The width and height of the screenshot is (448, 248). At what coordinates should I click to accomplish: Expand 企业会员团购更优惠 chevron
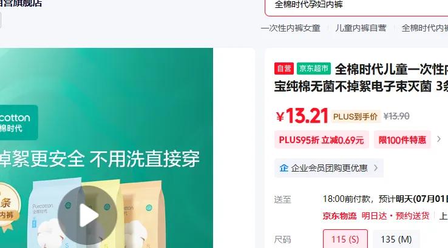[x=376, y=168]
